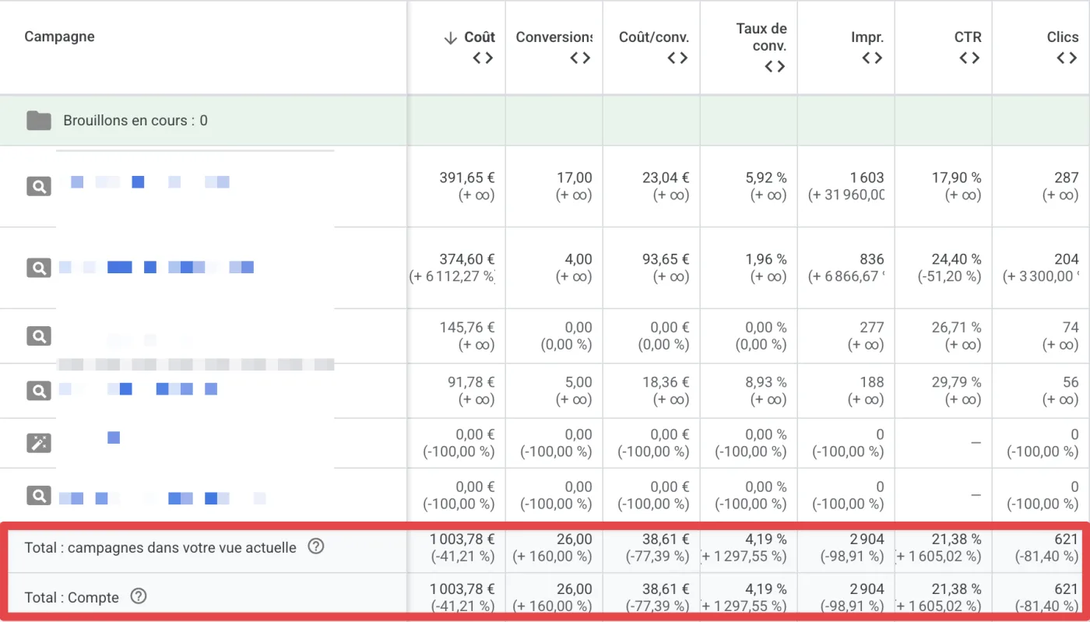Open the help icon next to Total : Compte
This screenshot has width=1090, height=622.
pos(138,597)
